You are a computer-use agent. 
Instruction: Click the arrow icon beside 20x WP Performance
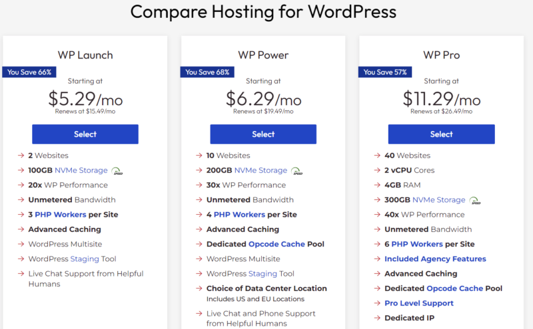click(x=21, y=185)
